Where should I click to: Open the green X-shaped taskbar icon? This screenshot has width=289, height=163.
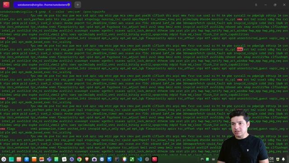coord(132,159)
